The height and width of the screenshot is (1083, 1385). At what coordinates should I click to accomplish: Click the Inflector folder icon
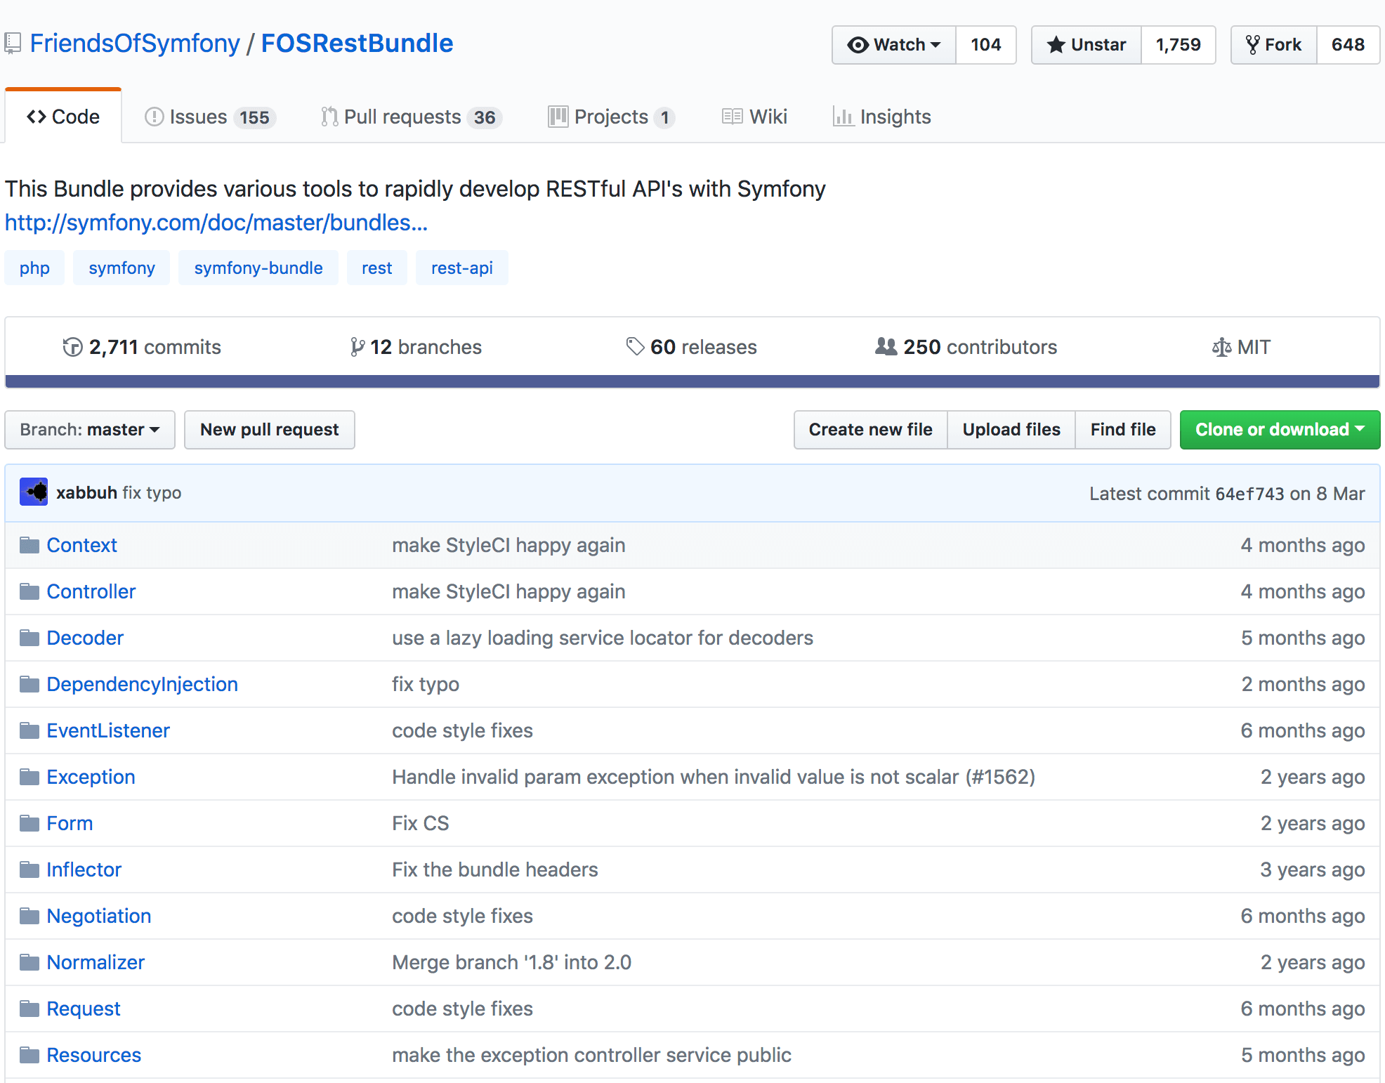(29, 869)
